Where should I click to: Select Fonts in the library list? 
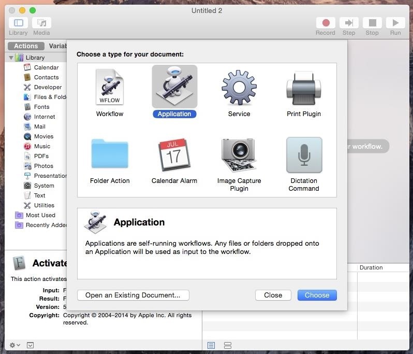36,107
